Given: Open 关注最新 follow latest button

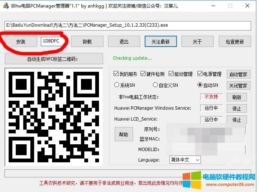Looking at the screenshot, I should (160, 41).
